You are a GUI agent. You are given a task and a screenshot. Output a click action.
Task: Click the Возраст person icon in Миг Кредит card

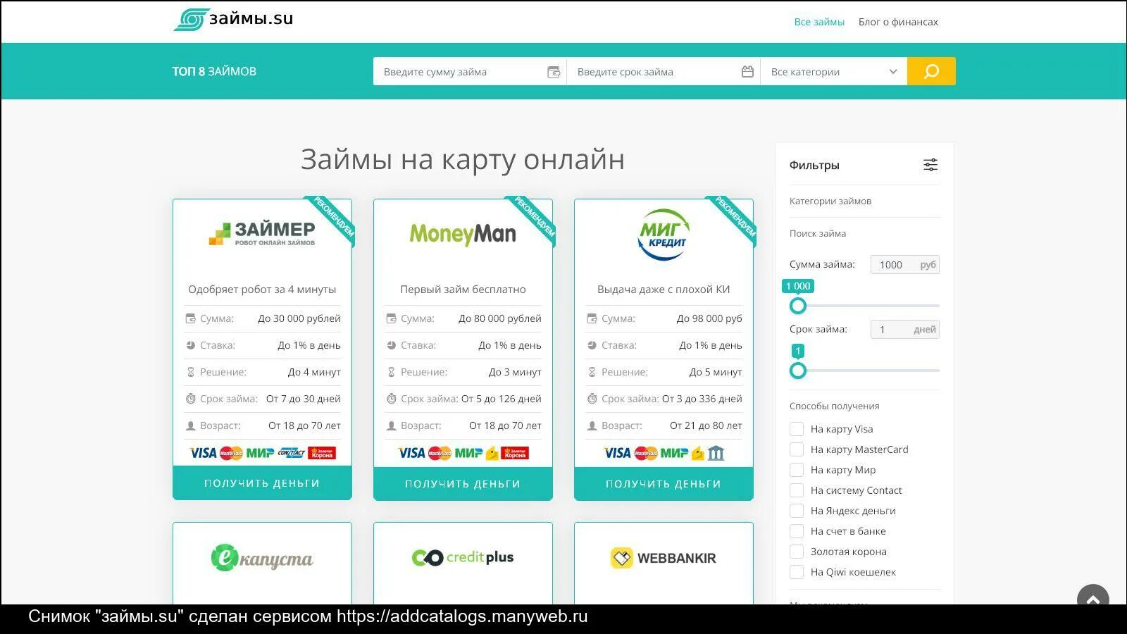click(592, 425)
